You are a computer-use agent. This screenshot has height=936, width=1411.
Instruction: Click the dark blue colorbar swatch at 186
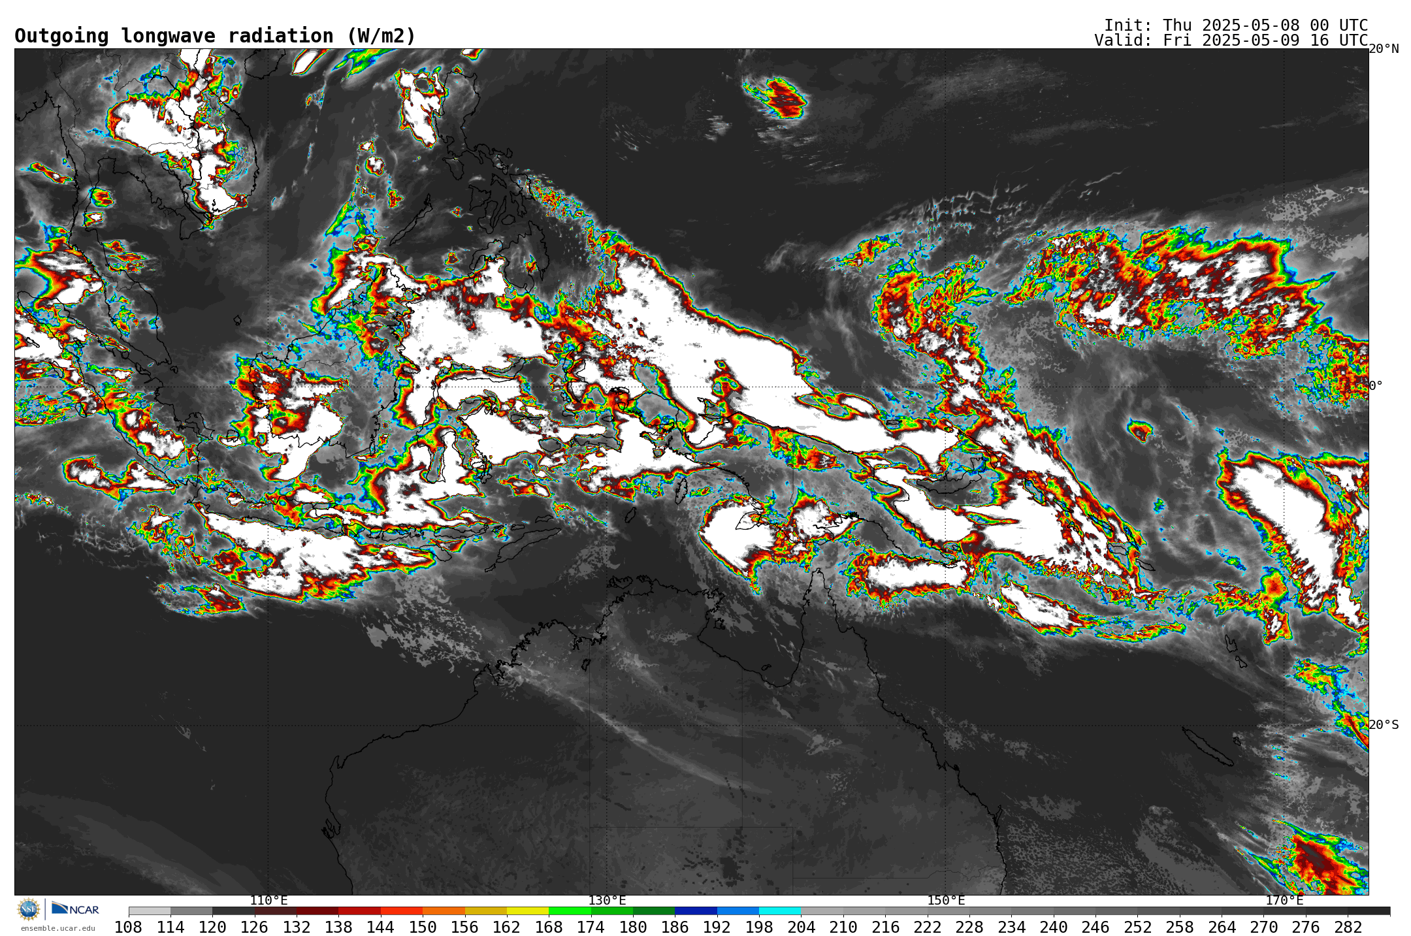click(696, 911)
